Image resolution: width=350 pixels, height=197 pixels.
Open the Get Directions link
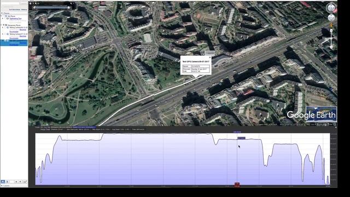(x=15, y=10)
